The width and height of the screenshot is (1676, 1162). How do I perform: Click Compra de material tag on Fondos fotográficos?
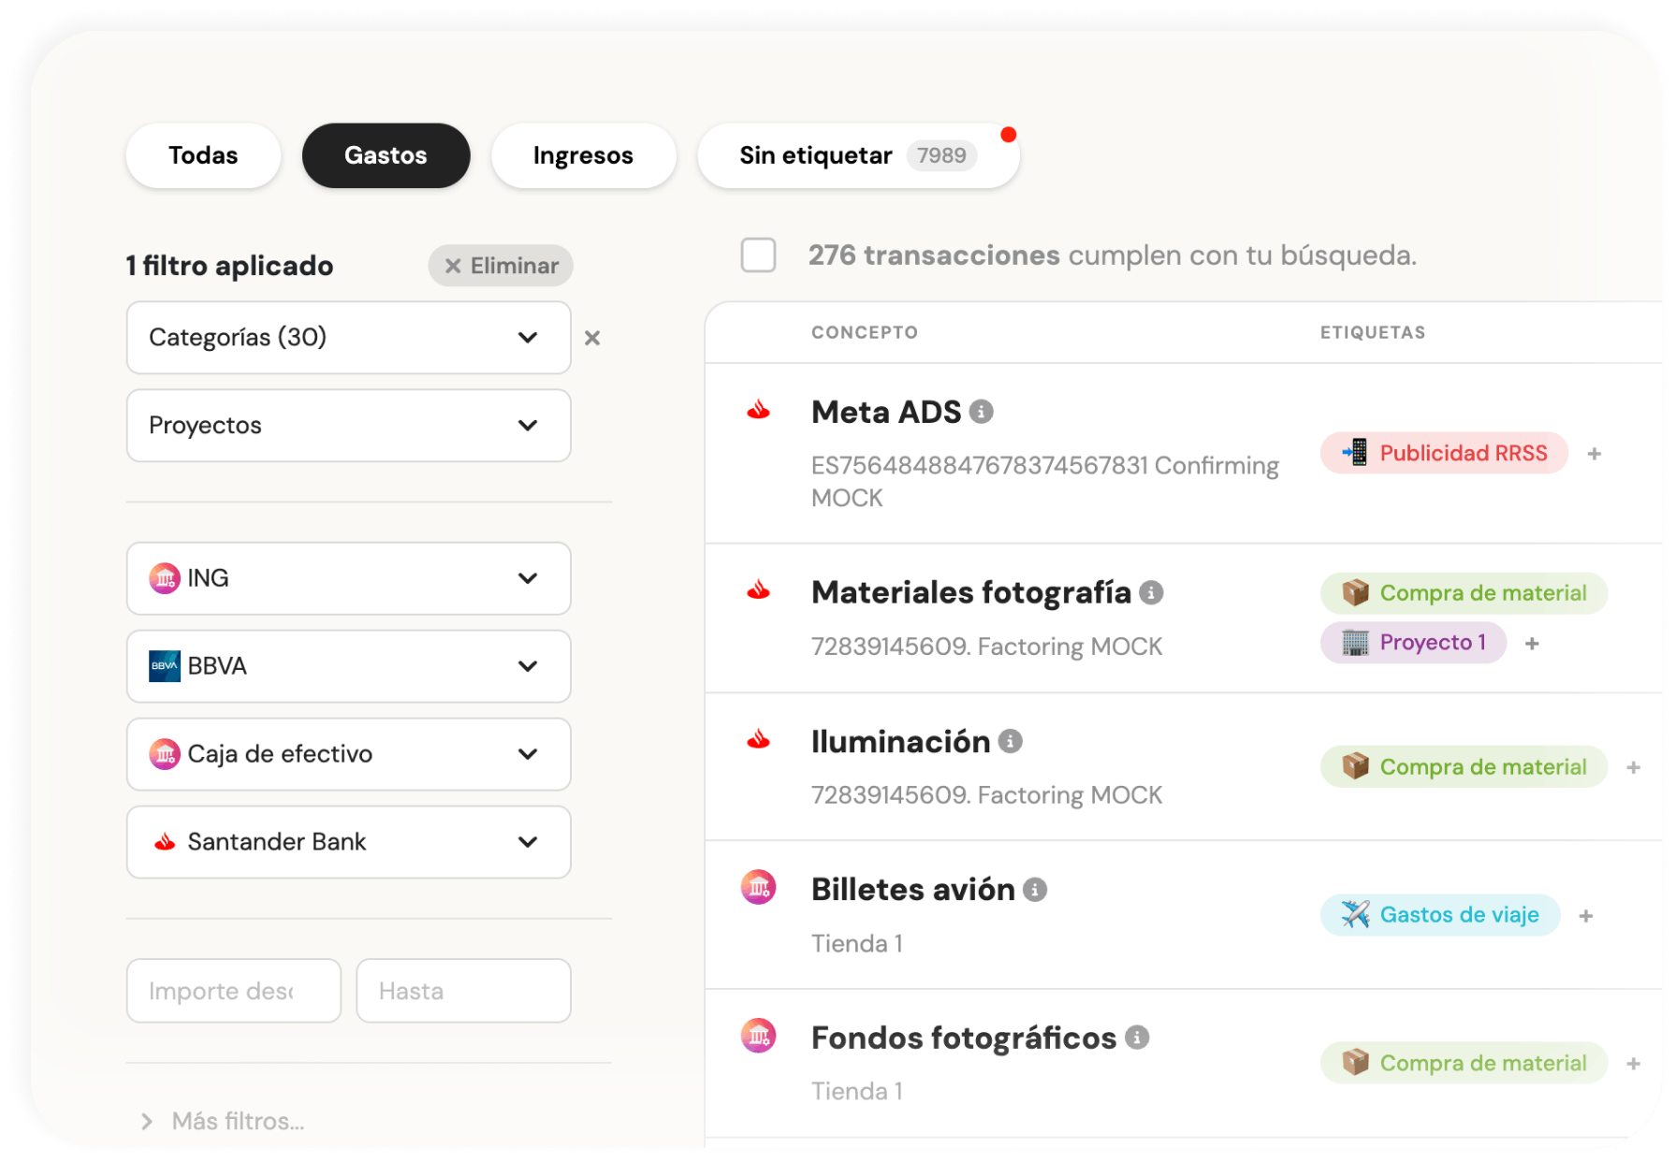pyautogui.click(x=1464, y=1063)
